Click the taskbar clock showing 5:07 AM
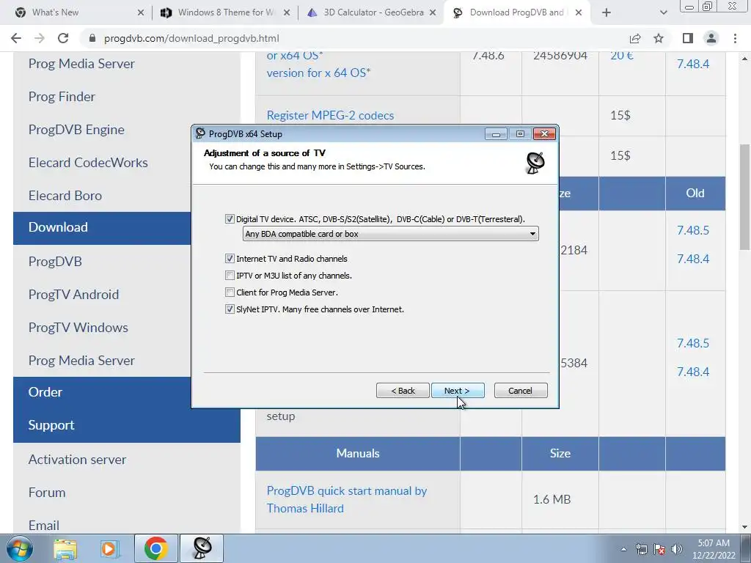The height and width of the screenshot is (563, 751). [713, 549]
